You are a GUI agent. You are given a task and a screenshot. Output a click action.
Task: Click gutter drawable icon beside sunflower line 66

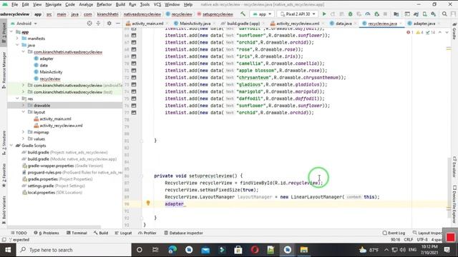tap(134, 35)
